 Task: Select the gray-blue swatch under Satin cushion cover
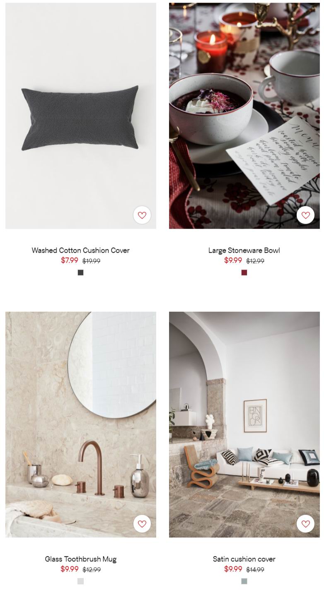pyautogui.click(x=244, y=581)
